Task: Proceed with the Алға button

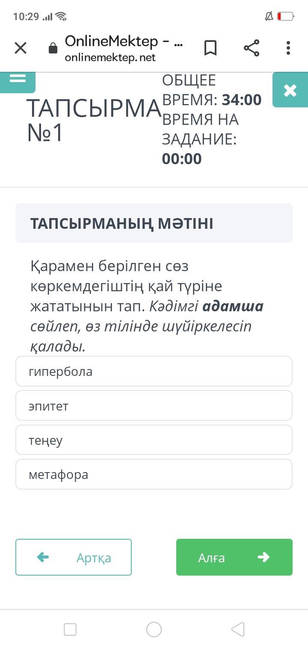Action: [234, 557]
